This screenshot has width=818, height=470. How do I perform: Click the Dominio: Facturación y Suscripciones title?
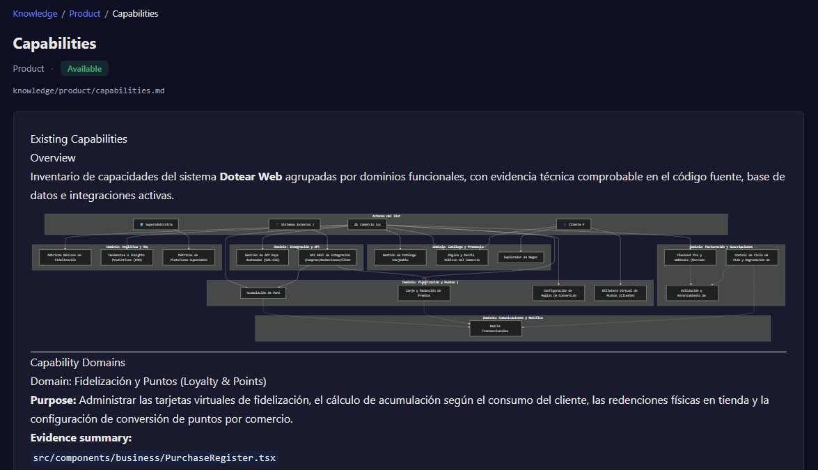pyautogui.click(x=721, y=246)
